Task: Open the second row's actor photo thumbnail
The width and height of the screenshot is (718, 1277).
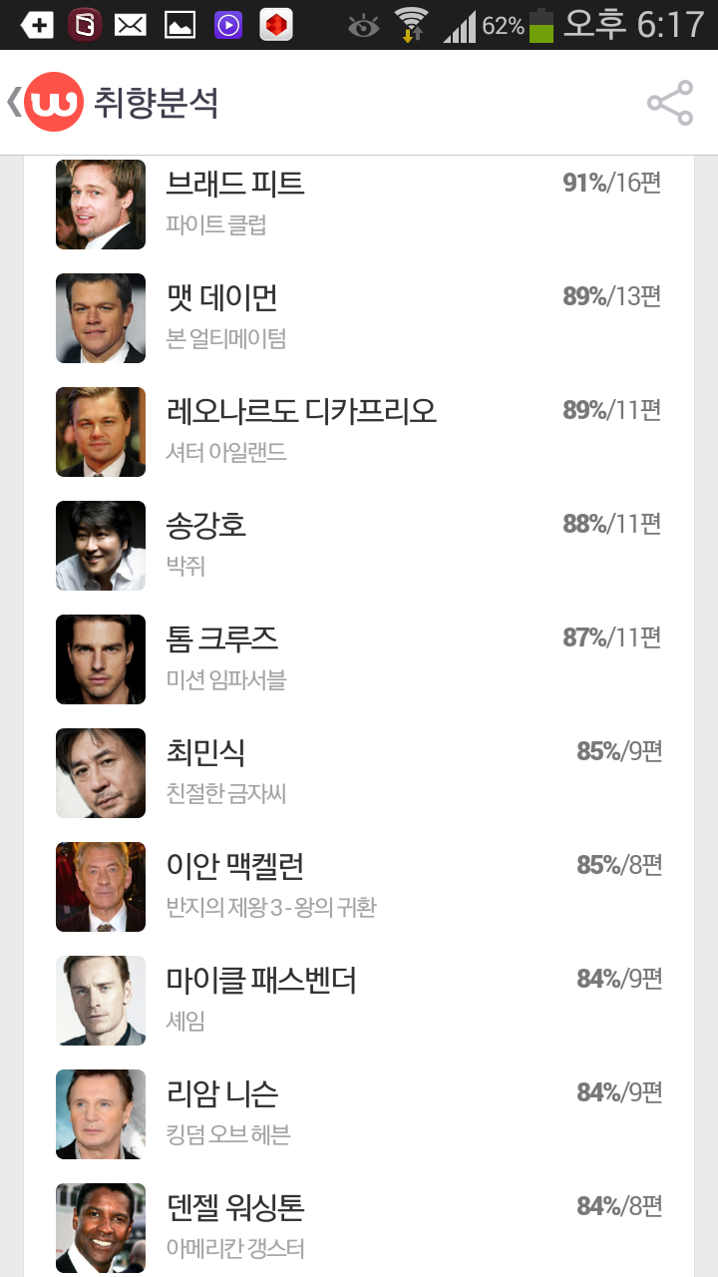Action: (101, 318)
